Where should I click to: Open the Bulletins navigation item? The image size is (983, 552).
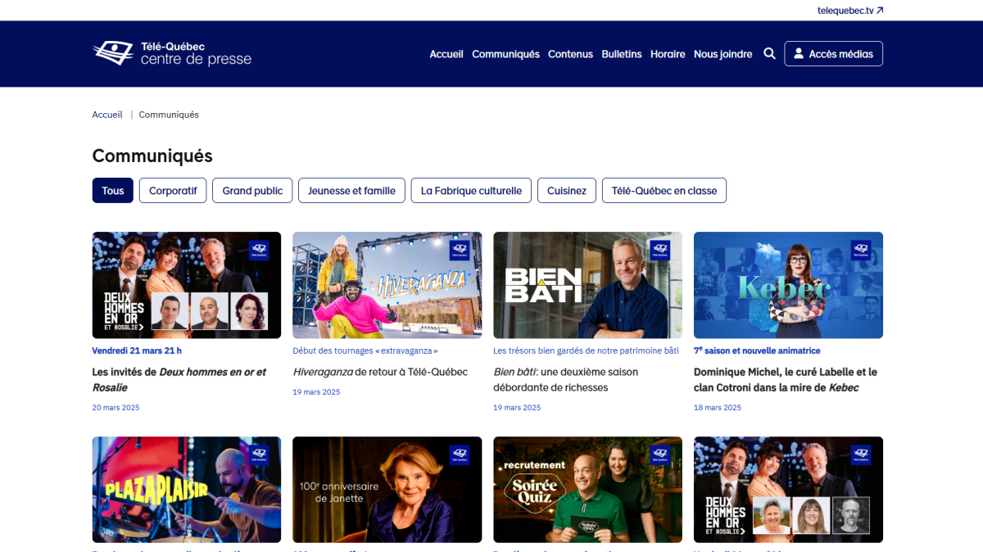pos(622,54)
